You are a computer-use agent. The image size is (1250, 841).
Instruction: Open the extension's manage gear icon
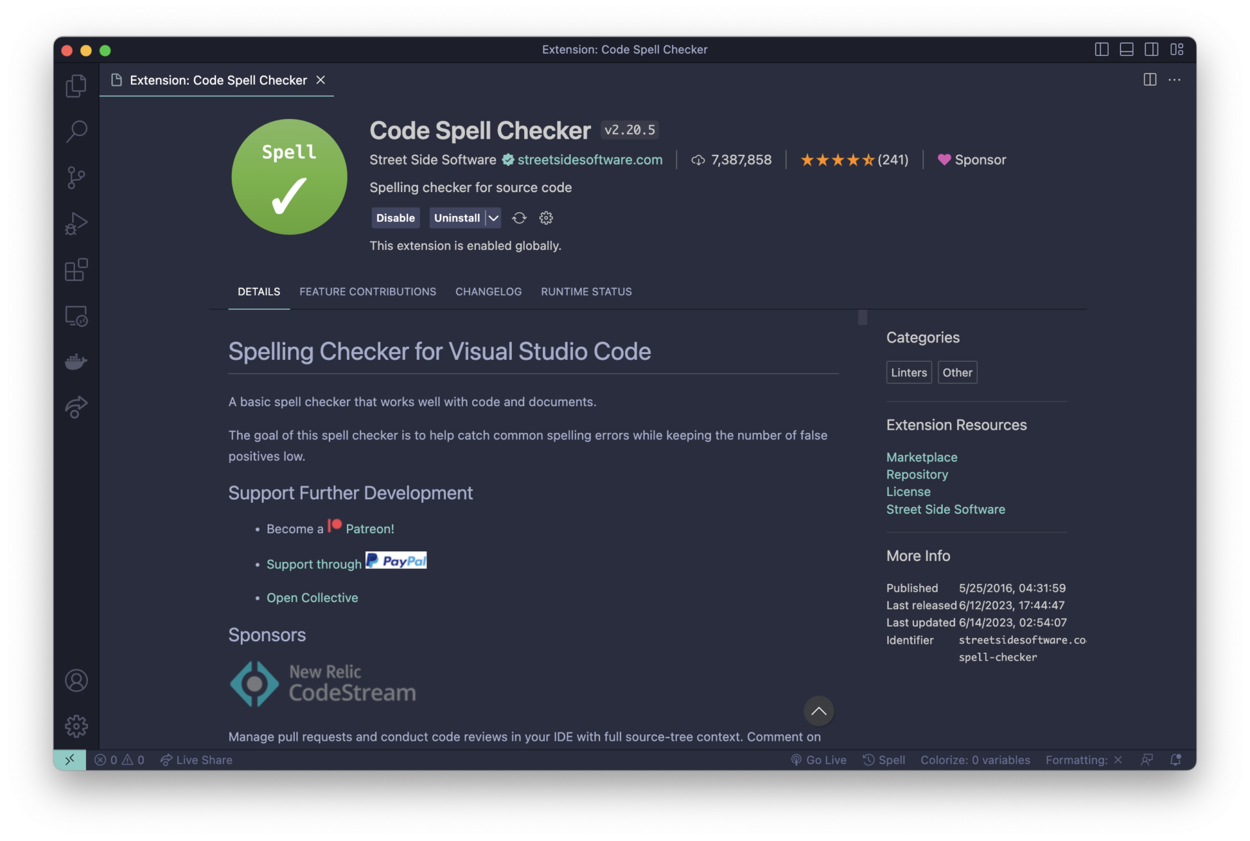click(546, 218)
